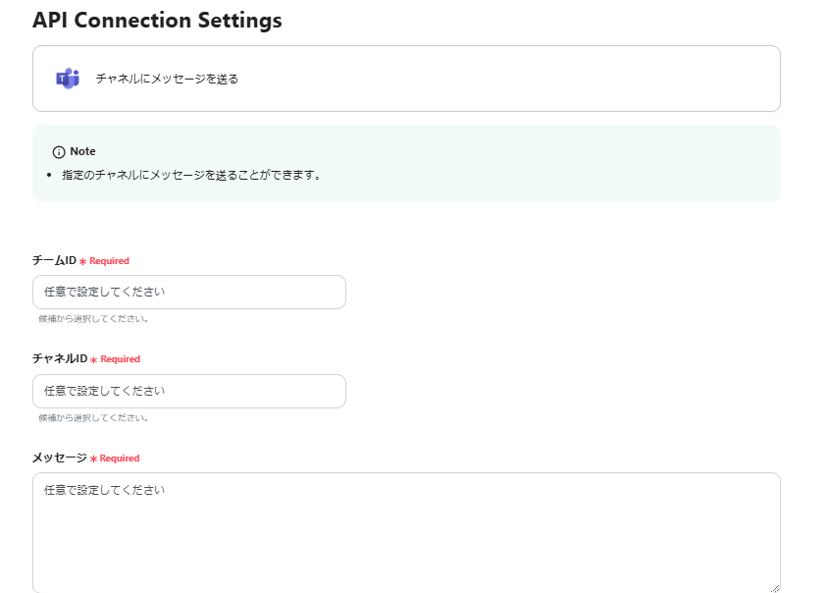Click the message textarea resize handle
825x593 pixels.
pyautogui.click(x=775, y=587)
